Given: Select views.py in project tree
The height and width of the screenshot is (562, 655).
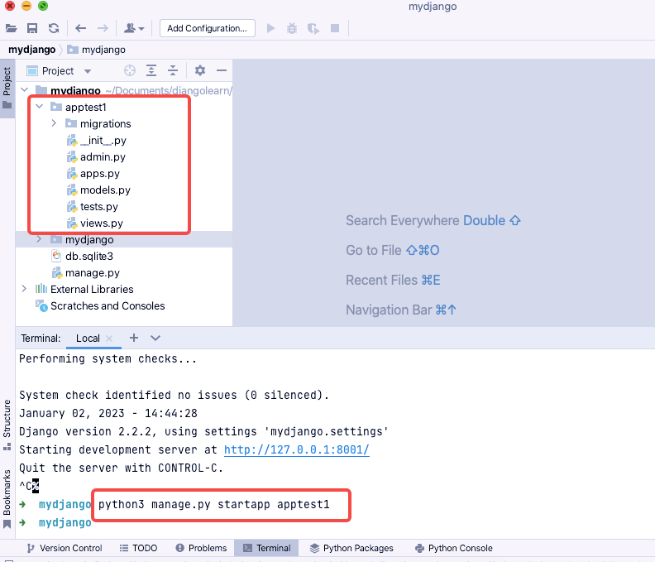Looking at the screenshot, I should pos(94,223).
